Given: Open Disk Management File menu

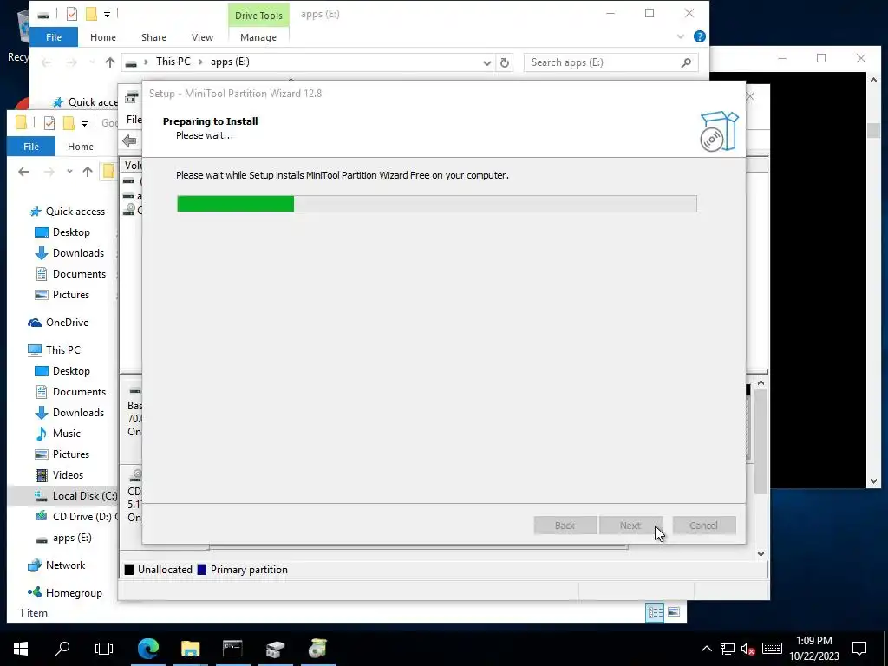Looking at the screenshot, I should [x=134, y=120].
